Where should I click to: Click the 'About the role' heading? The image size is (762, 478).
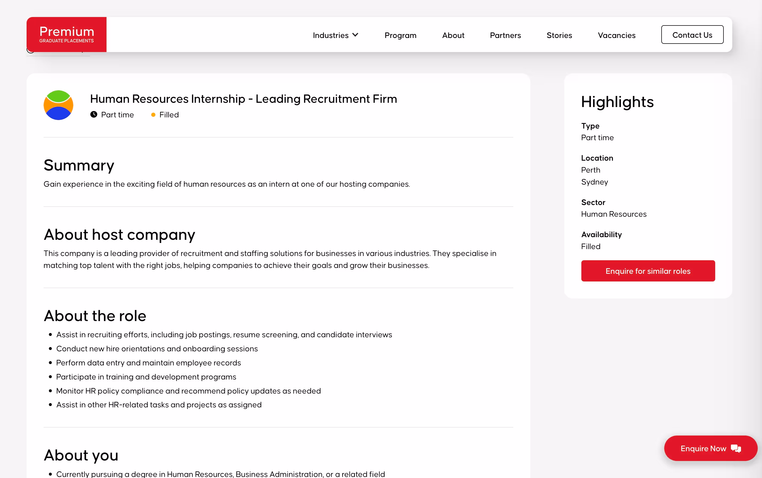click(95, 315)
